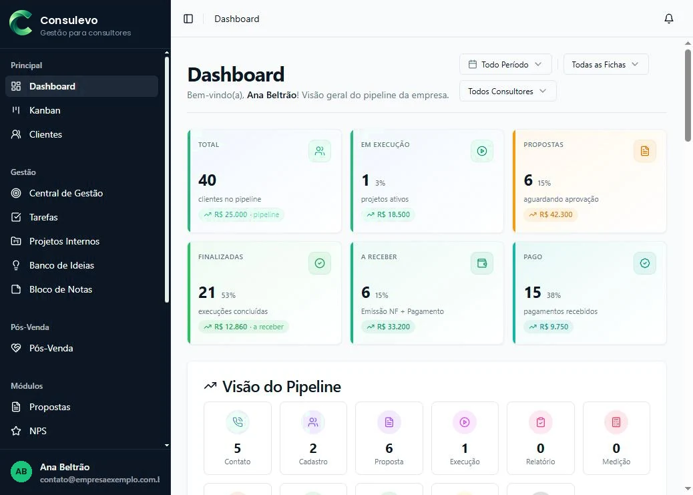Click the R$ 9.750 value badge
This screenshot has width=693, height=495.
549,327
